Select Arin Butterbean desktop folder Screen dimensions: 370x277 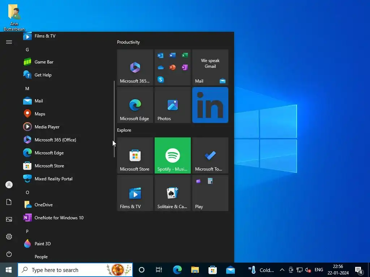click(14, 17)
